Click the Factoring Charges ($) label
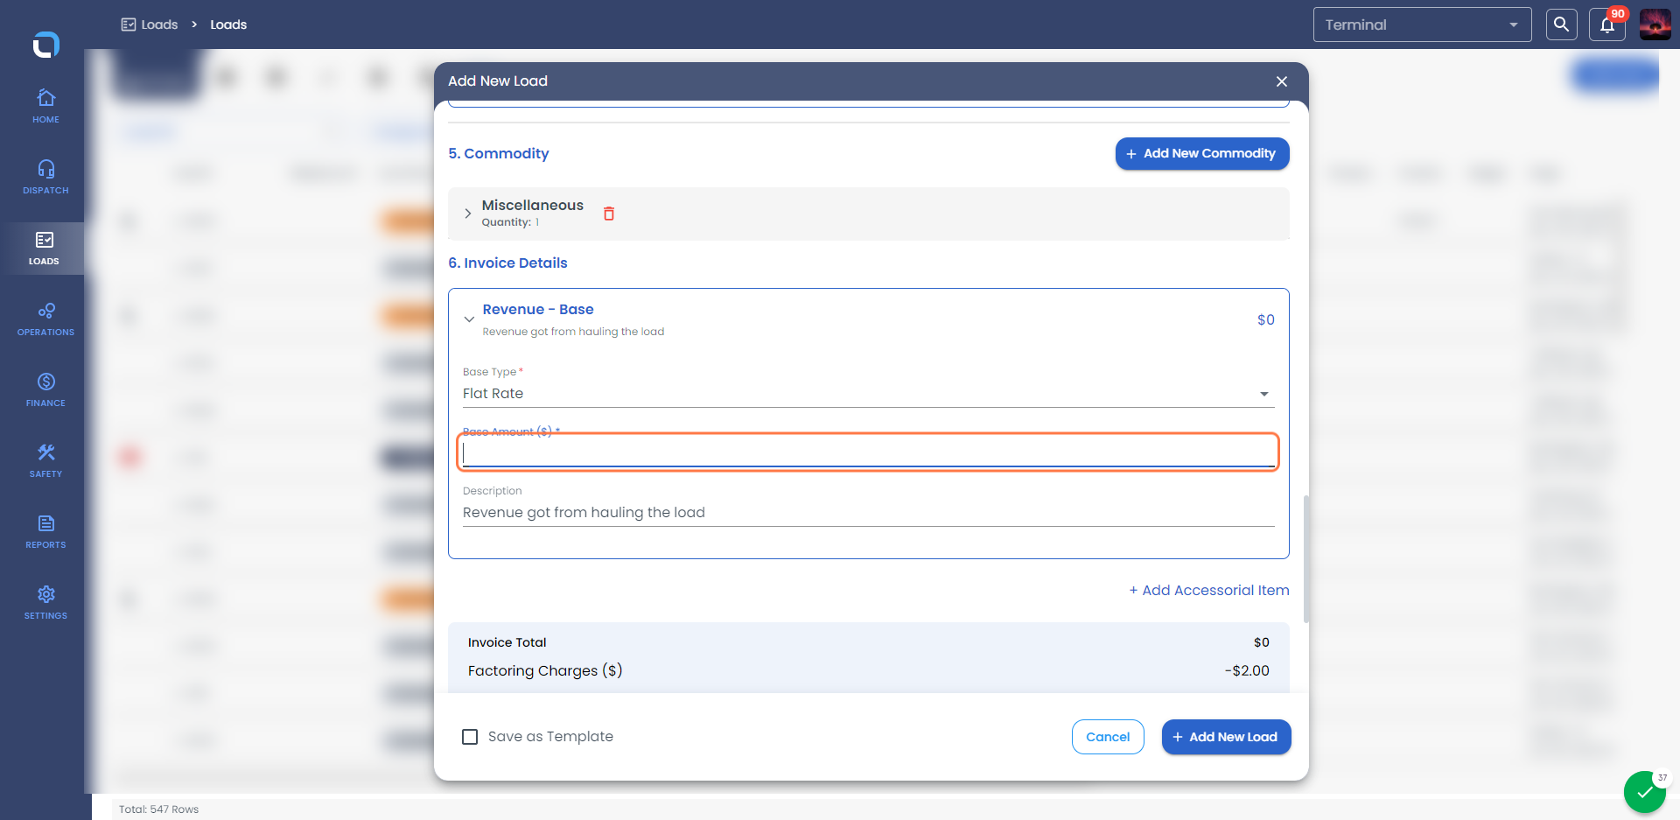 (545, 671)
